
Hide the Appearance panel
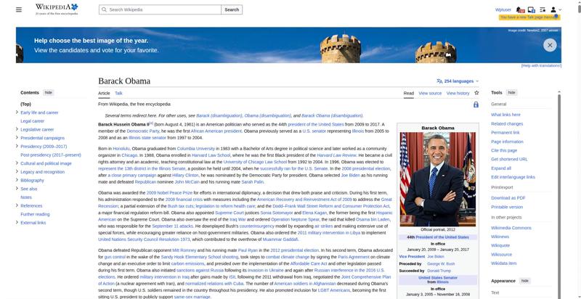click(524, 281)
